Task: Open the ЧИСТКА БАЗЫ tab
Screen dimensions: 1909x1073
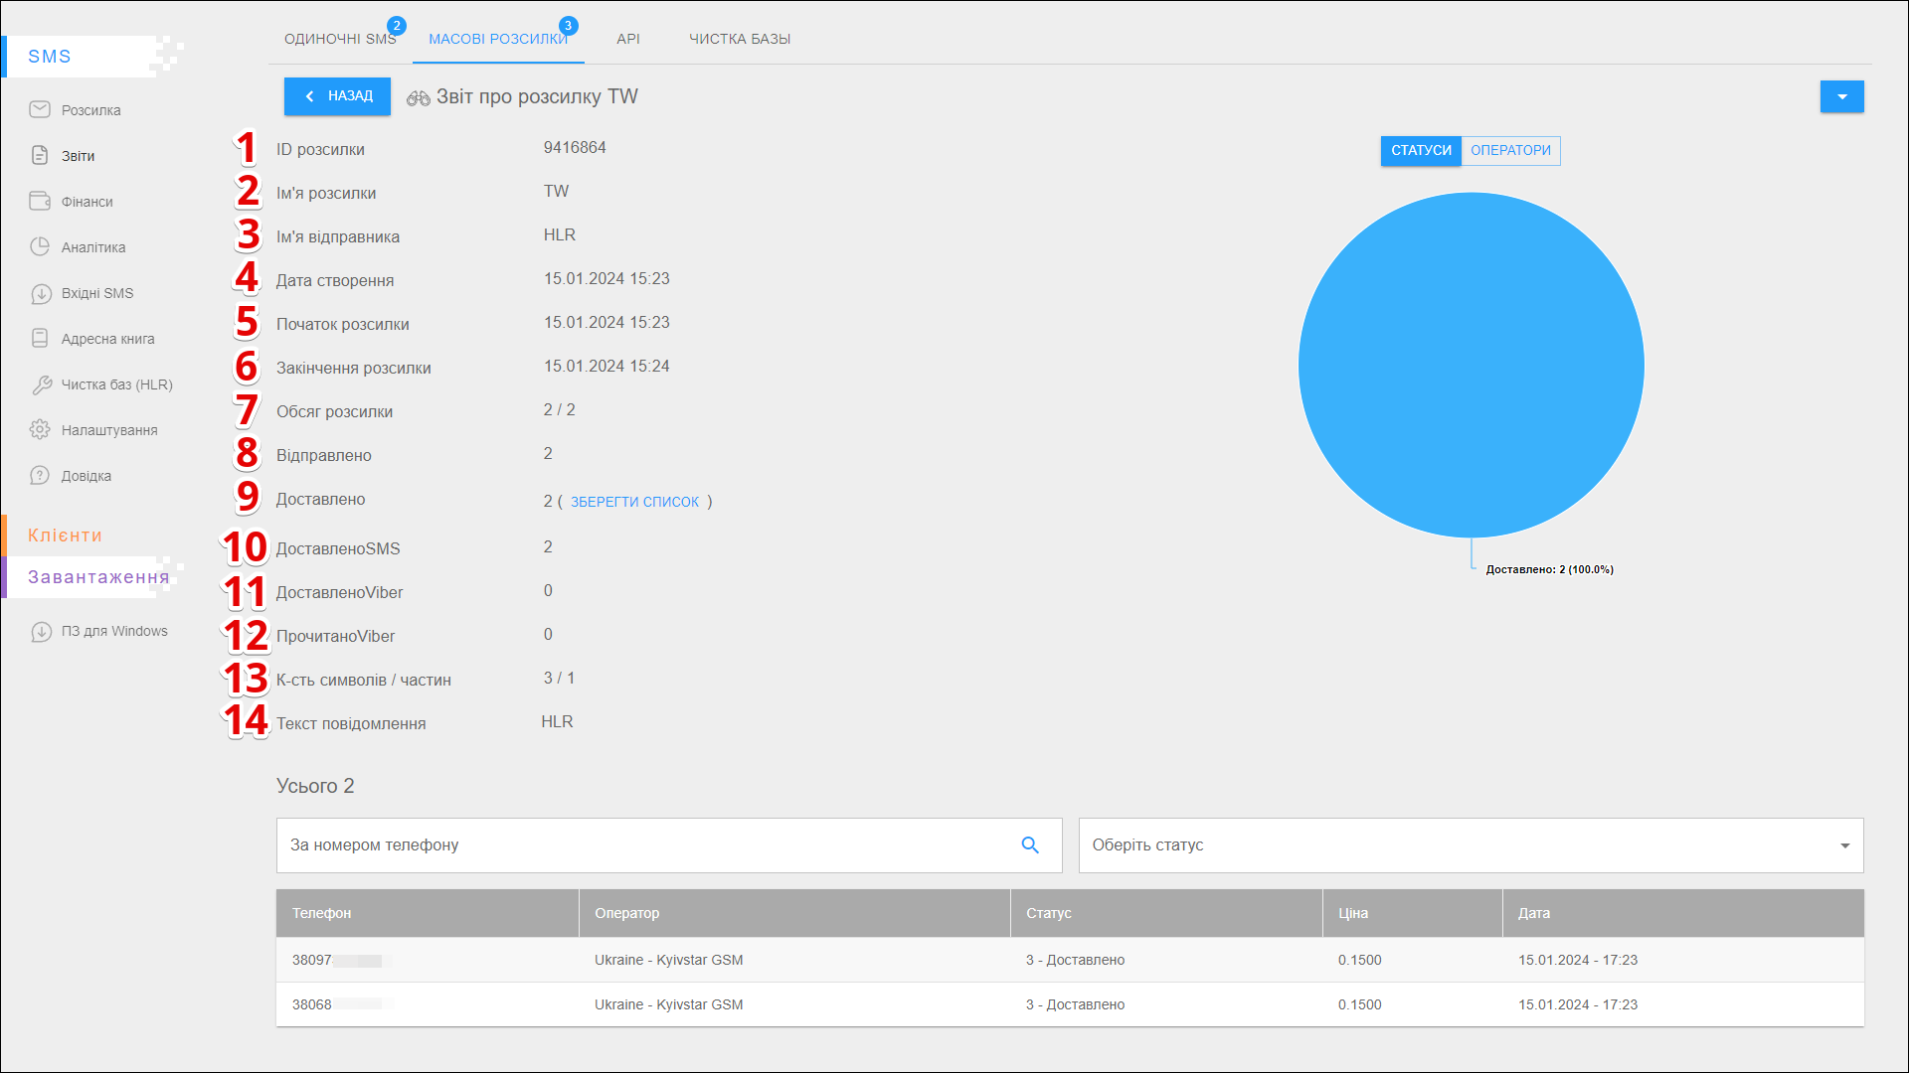Action: point(740,39)
